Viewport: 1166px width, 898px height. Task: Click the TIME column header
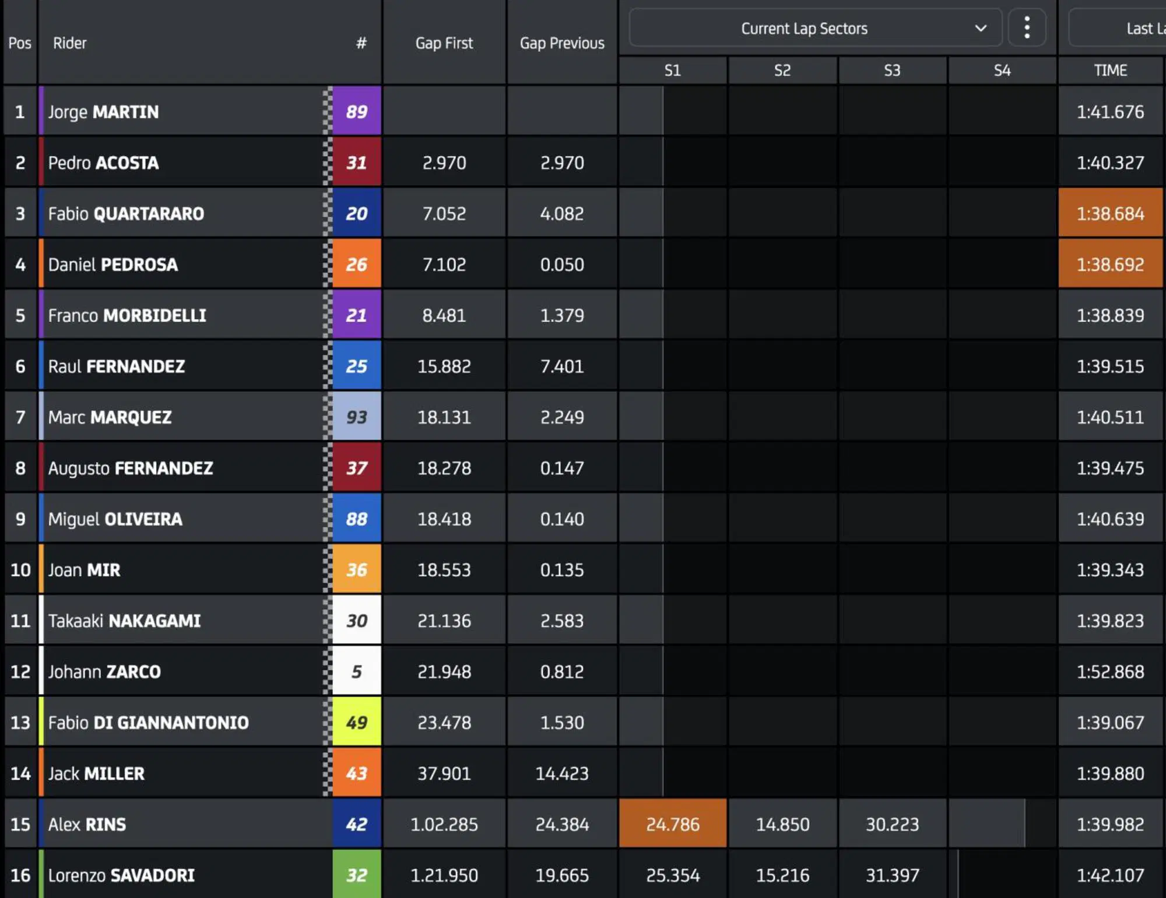pos(1110,71)
